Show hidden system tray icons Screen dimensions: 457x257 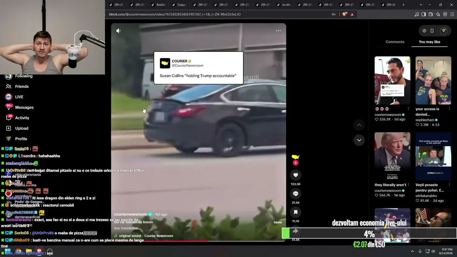tap(412, 251)
